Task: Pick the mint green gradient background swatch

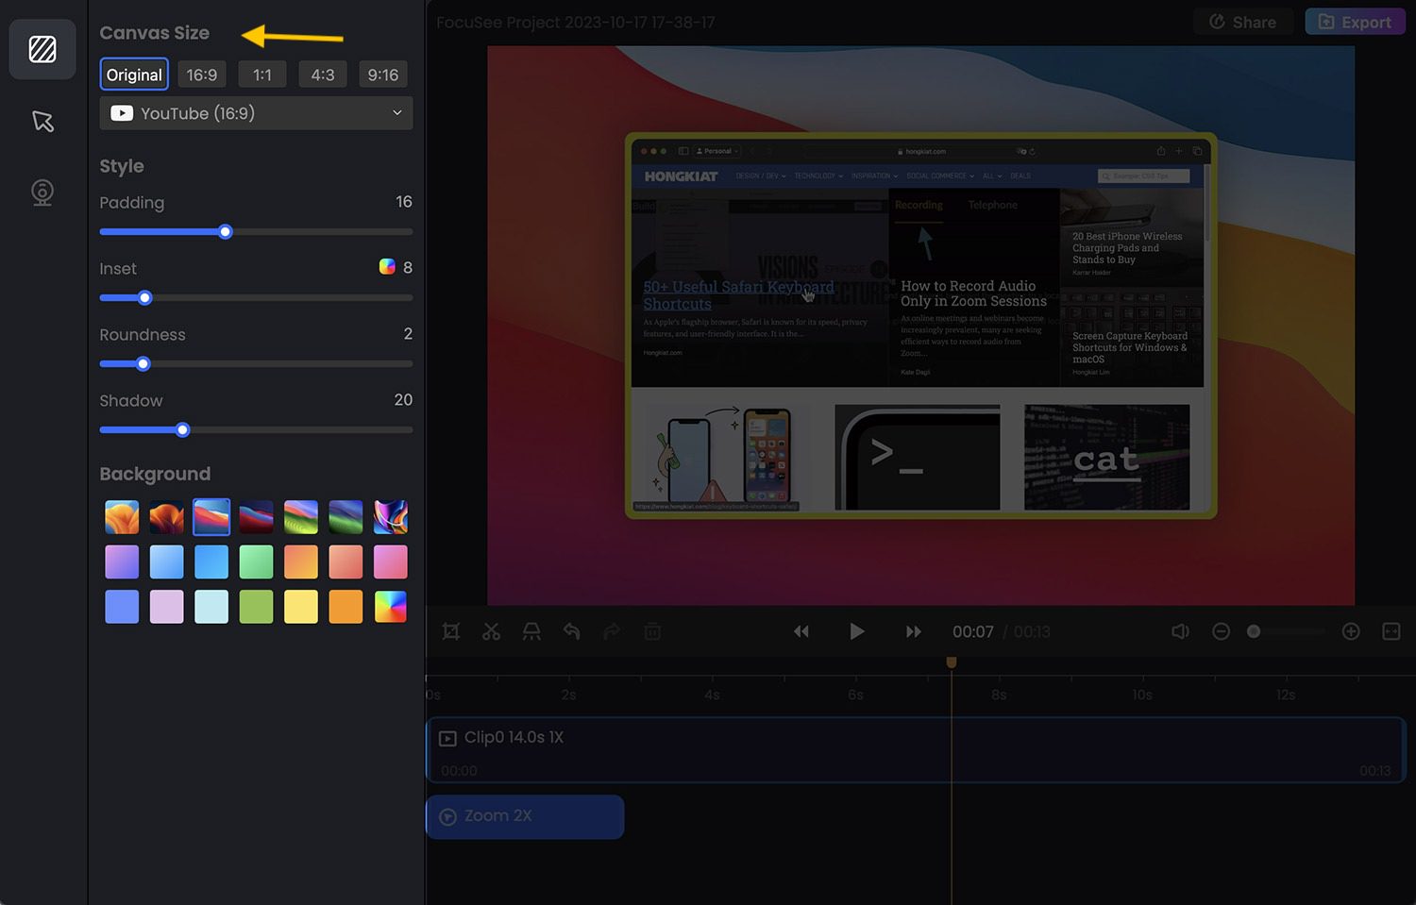Action: coord(257,562)
